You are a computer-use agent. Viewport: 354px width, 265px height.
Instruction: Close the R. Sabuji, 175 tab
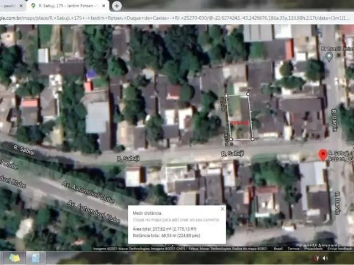pyautogui.click(x=103, y=6)
